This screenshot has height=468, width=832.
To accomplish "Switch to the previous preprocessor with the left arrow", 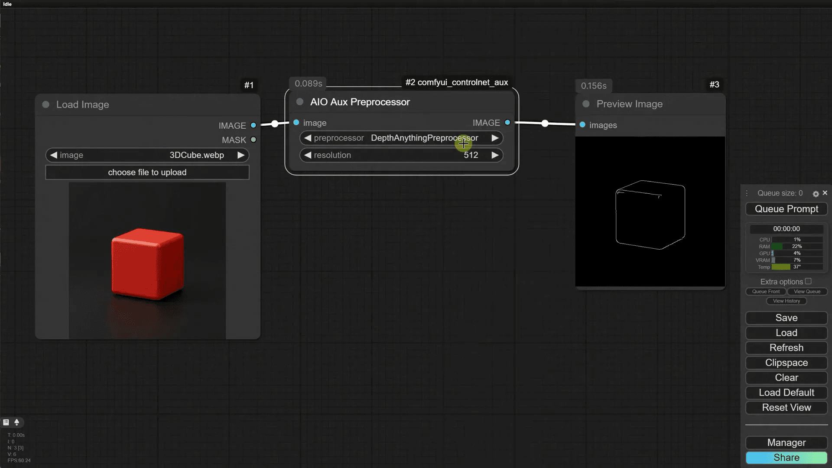I will click(x=308, y=138).
